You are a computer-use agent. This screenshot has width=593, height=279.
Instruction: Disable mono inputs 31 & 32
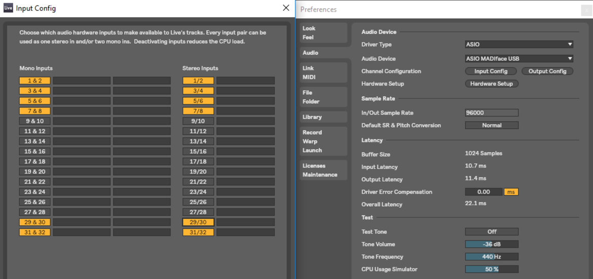35,232
